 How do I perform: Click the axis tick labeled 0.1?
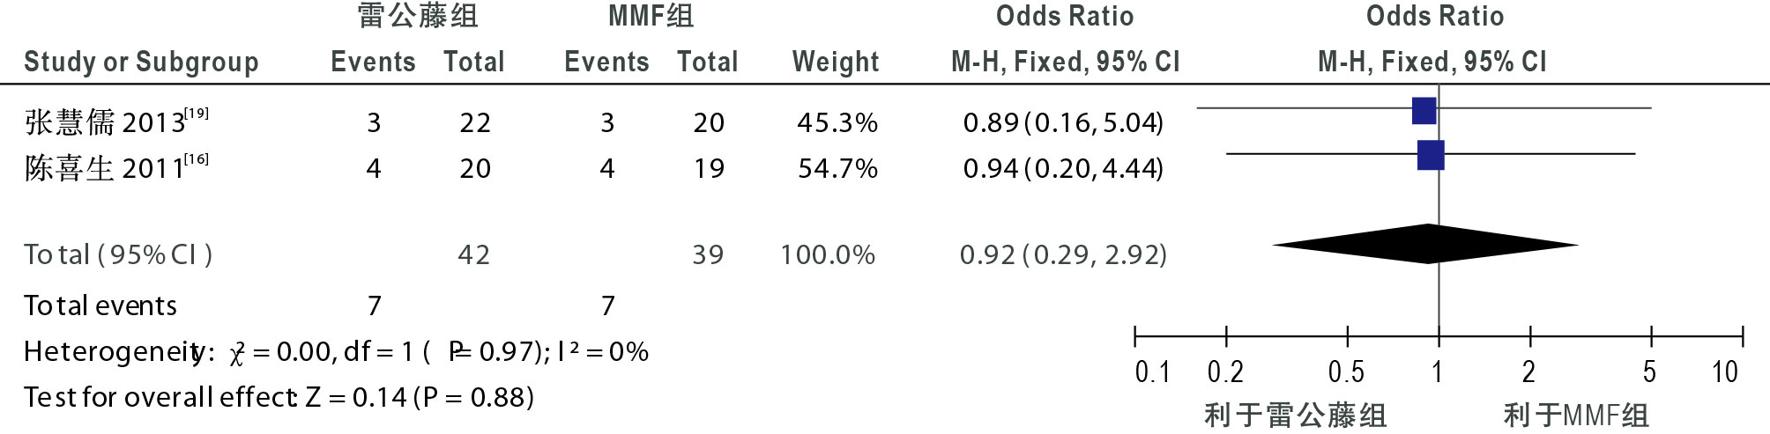pos(1153,372)
